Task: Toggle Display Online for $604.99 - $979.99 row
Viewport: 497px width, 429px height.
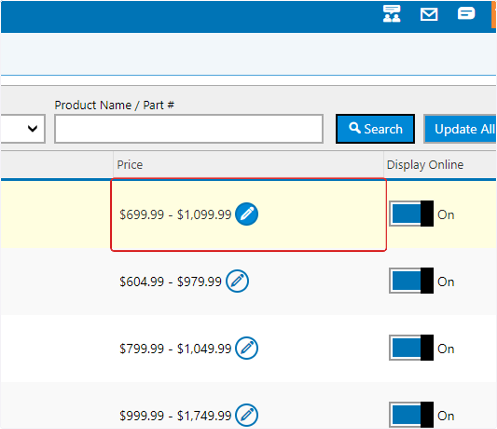Action: tap(411, 281)
